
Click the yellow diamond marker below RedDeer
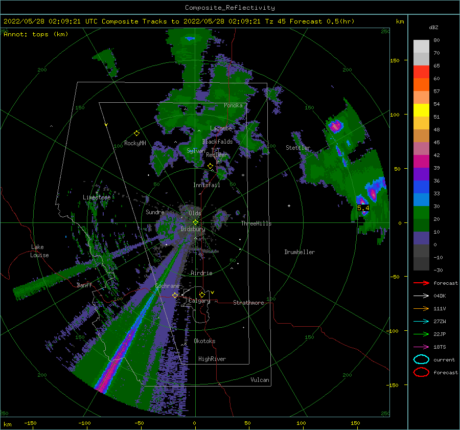[x=211, y=166]
